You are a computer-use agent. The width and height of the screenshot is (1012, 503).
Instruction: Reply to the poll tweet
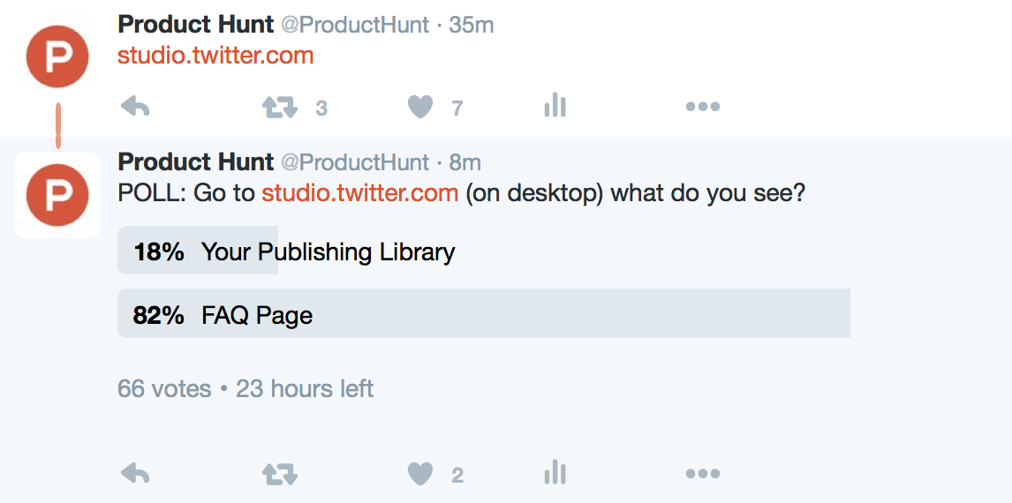pyautogui.click(x=135, y=476)
